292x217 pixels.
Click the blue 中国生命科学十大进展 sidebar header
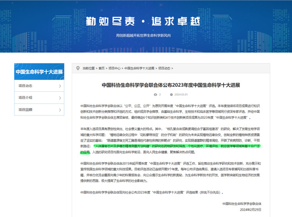coord(39,71)
